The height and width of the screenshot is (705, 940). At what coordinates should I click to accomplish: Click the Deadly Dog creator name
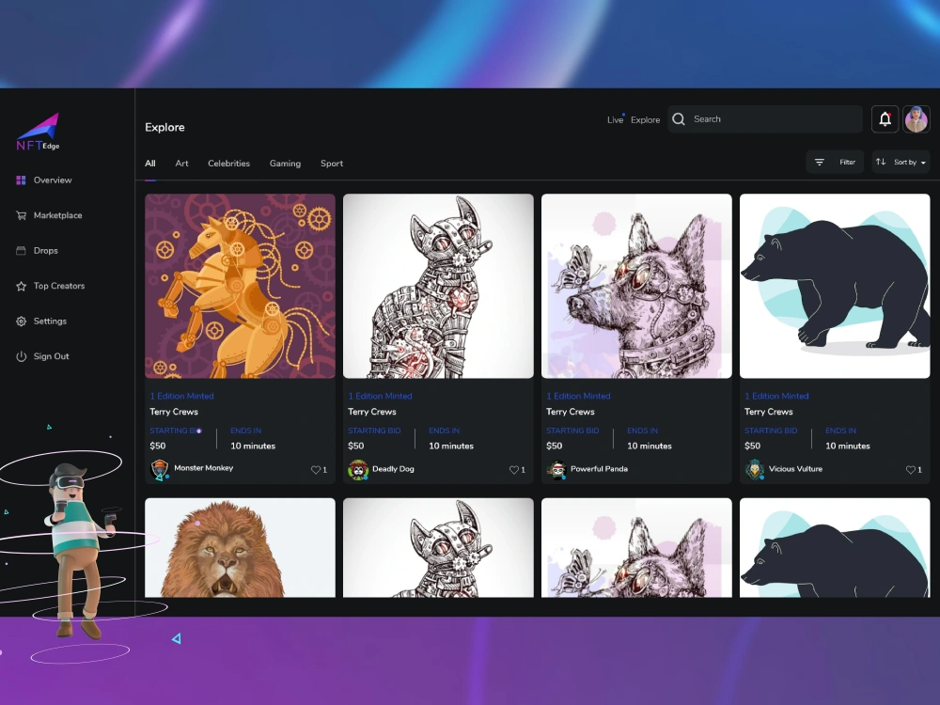pos(393,469)
